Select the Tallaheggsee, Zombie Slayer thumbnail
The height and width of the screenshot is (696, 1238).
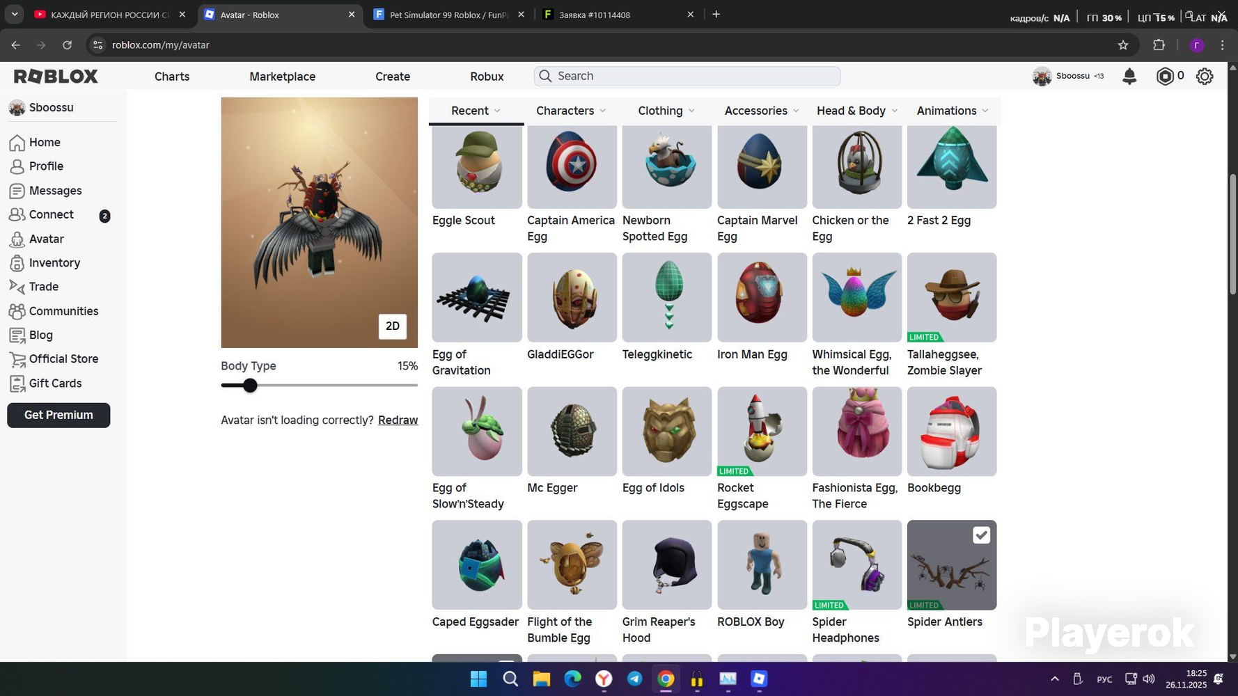(x=952, y=297)
